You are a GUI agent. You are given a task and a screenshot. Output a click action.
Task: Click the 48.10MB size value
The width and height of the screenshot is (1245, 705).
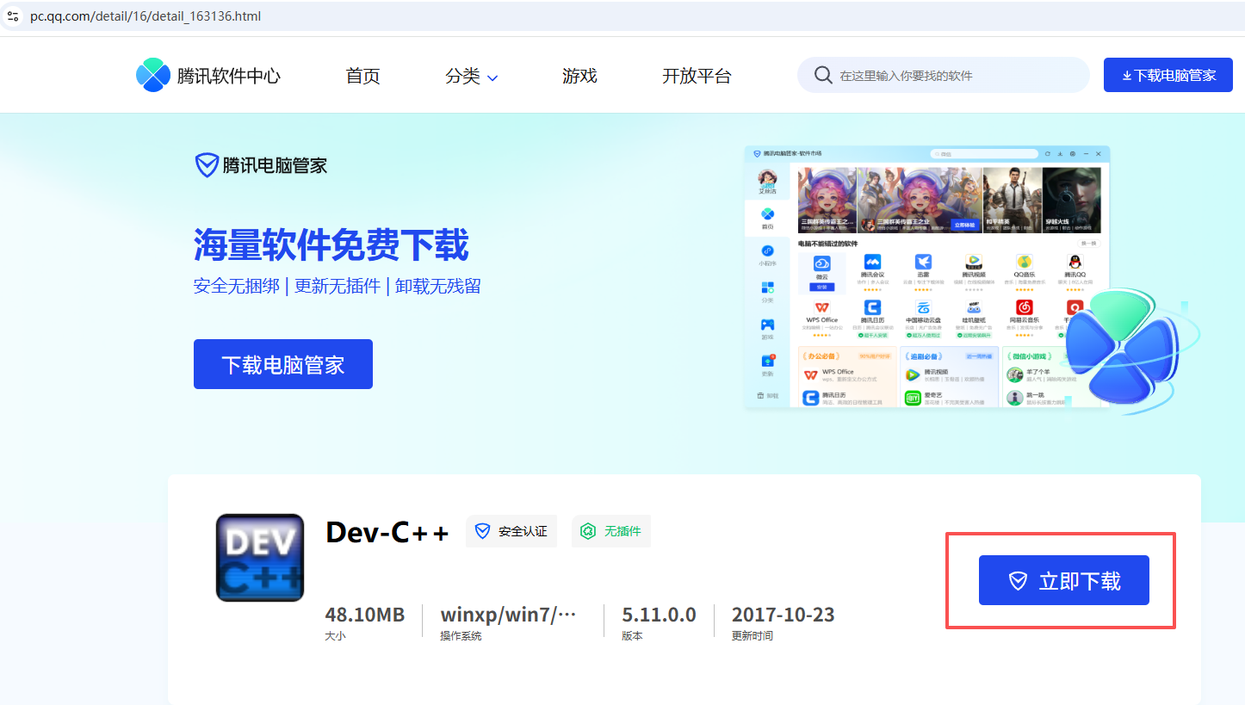click(365, 615)
